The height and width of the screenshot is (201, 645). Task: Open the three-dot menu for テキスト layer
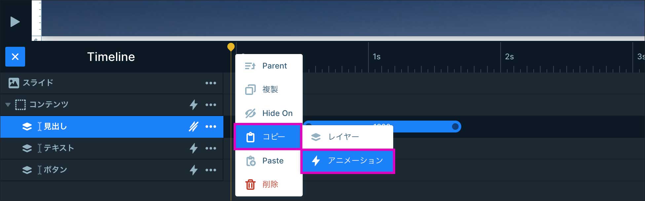coord(210,148)
